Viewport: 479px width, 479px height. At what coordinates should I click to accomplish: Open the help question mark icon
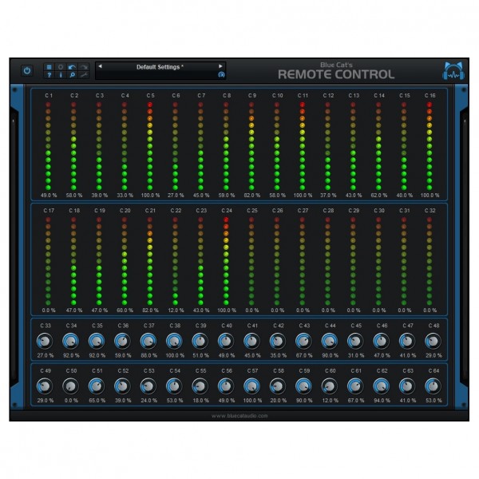point(49,74)
